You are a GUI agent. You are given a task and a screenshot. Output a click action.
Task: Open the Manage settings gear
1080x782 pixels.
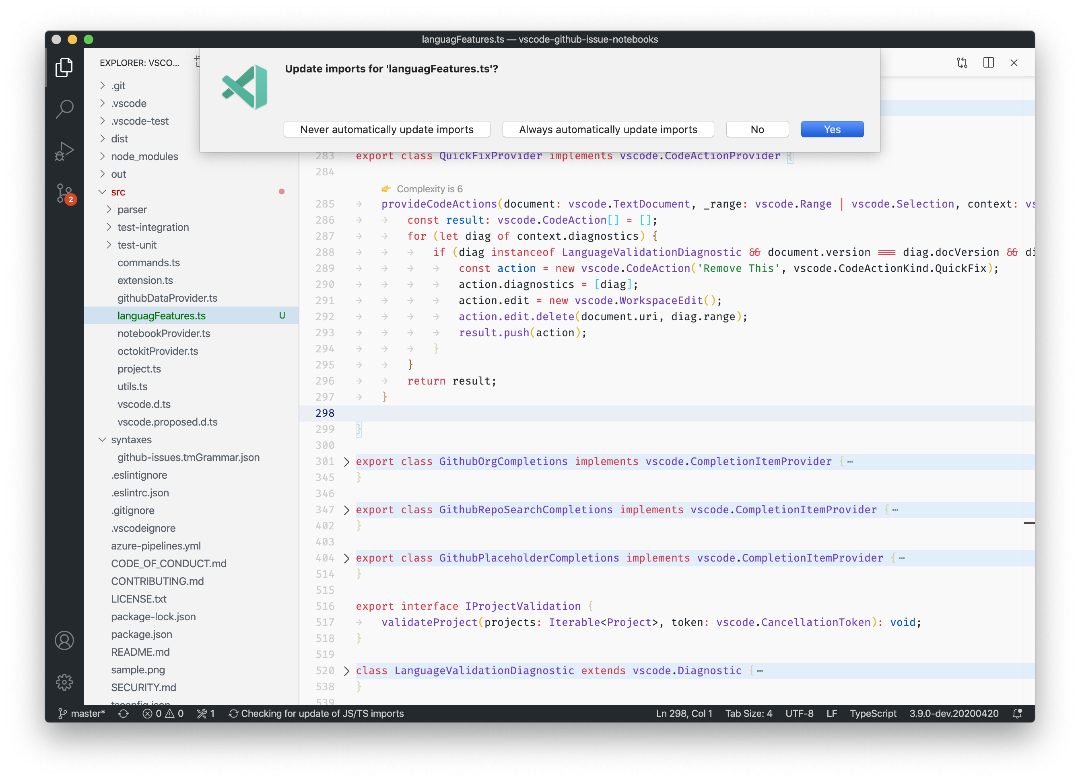[64, 681]
